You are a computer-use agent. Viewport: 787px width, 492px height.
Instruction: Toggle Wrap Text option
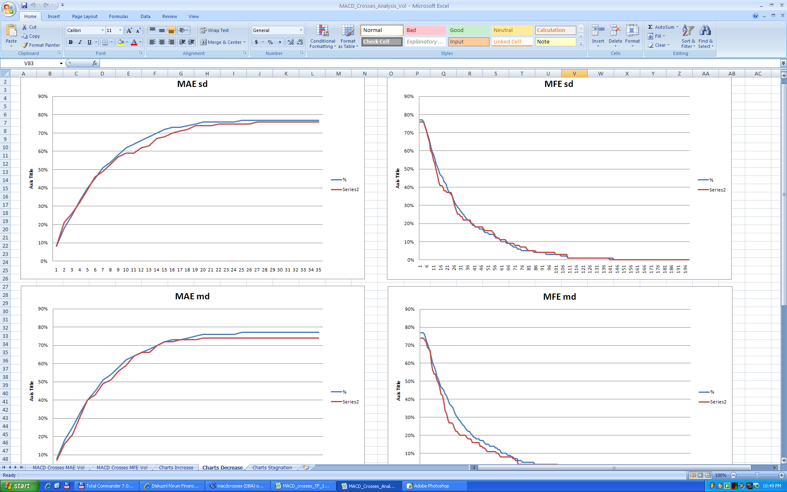pyautogui.click(x=214, y=30)
